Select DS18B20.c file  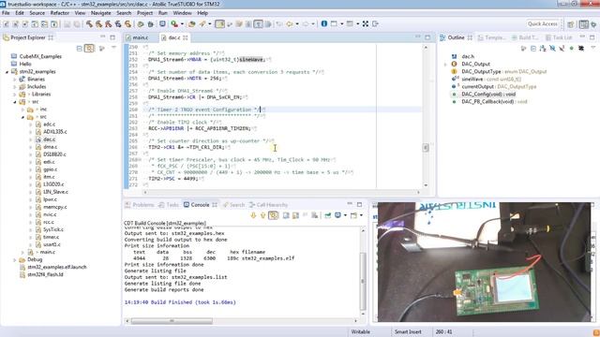[x=54, y=154]
